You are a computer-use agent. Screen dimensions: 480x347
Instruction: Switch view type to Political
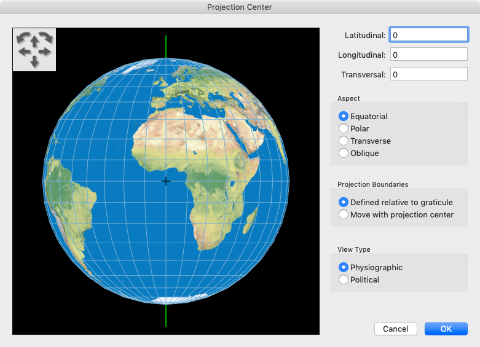344,279
